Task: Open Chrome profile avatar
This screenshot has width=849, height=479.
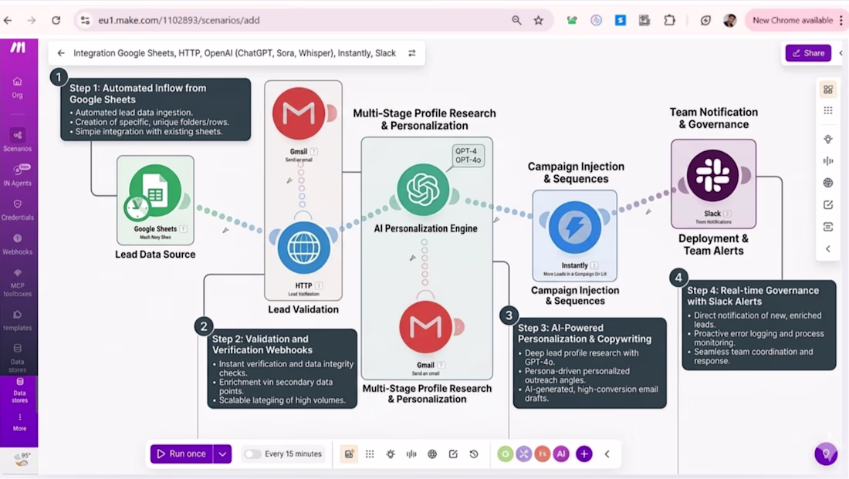Action: (x=730, y=21)
